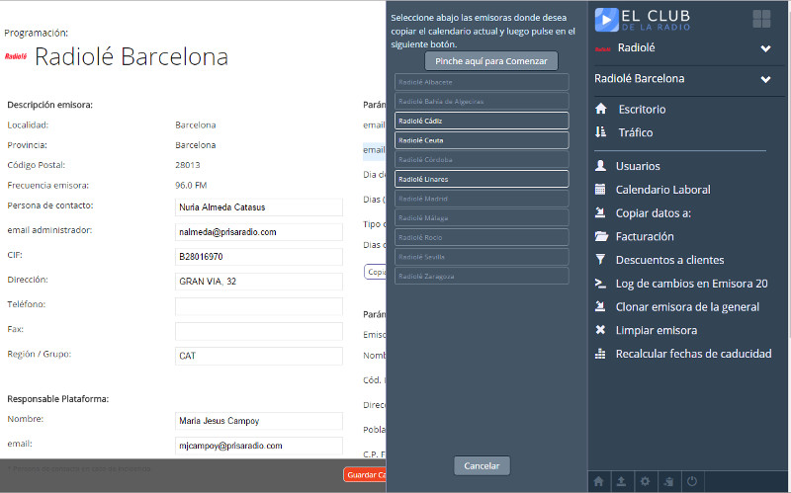The width and height of the screenshot is (791, 493).
Task: Click the partially hidden Copiar button
Action: tap(376, 272)
